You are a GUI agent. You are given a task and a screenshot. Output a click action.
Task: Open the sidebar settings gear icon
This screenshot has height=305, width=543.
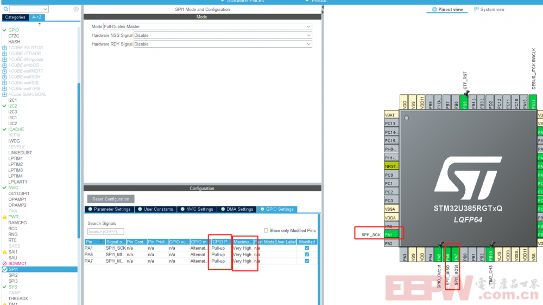[x=76, y=9]
